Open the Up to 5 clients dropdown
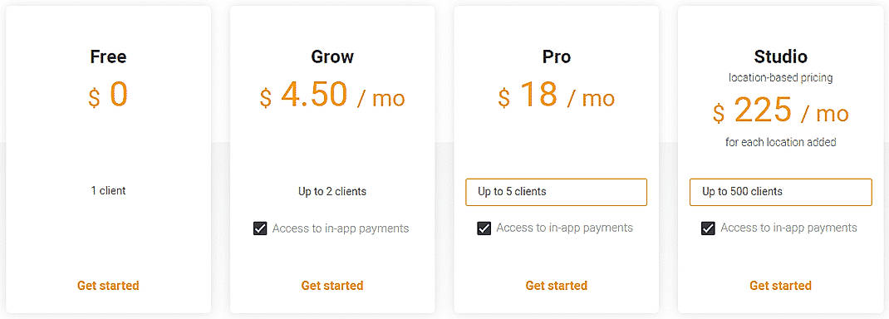The height and width of the screenshot is (319, 889). pos(556,192)
